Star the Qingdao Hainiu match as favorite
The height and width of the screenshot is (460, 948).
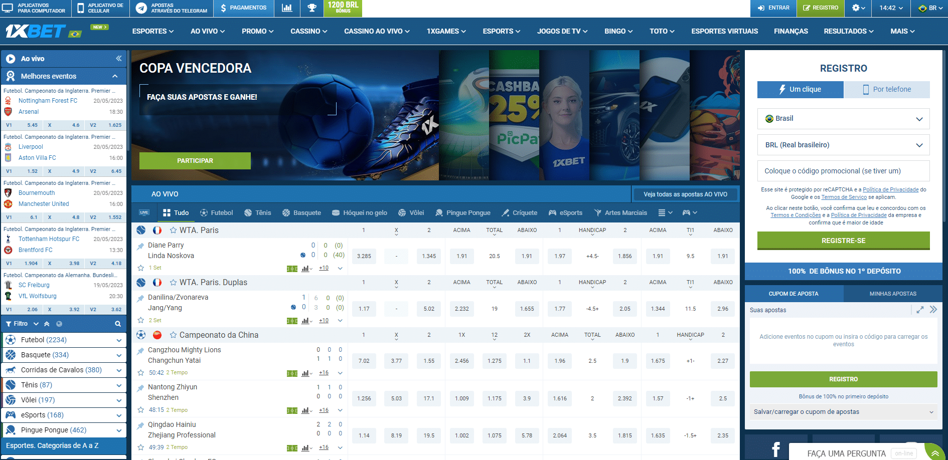click(141, 447)
